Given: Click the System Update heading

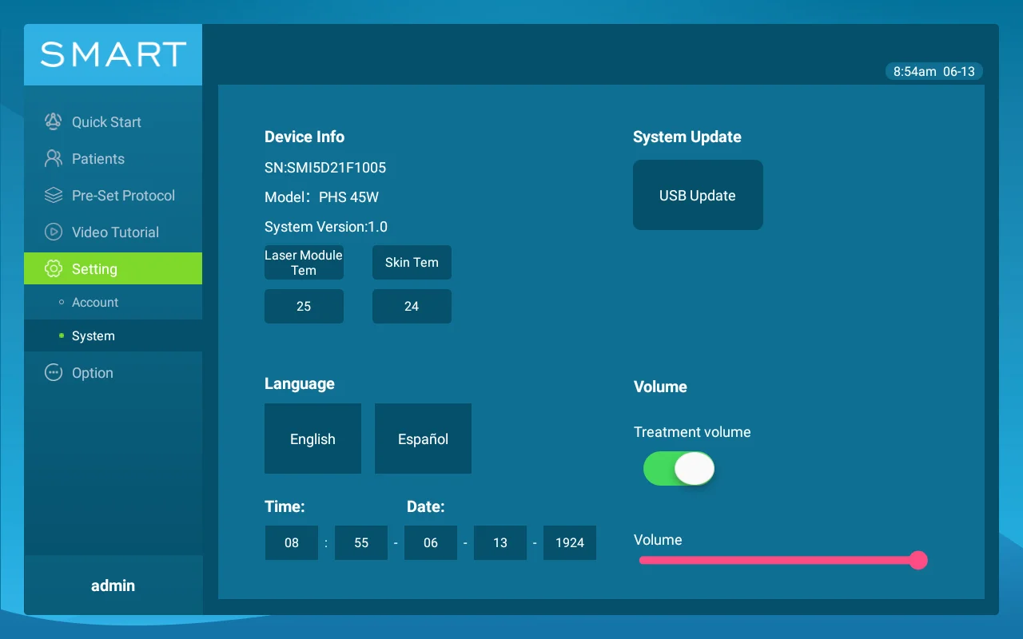Looking at the screenshot, I should pos(687,137).
